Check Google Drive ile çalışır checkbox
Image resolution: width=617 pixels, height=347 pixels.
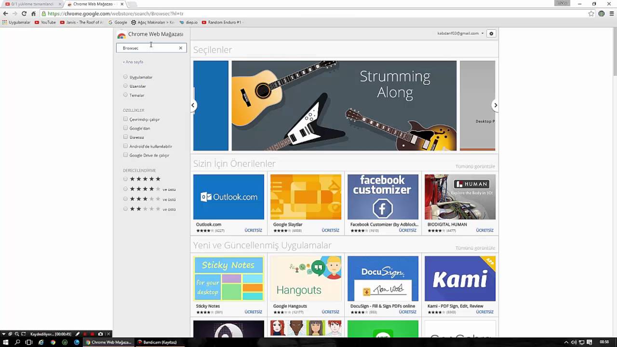coord(125,155)
